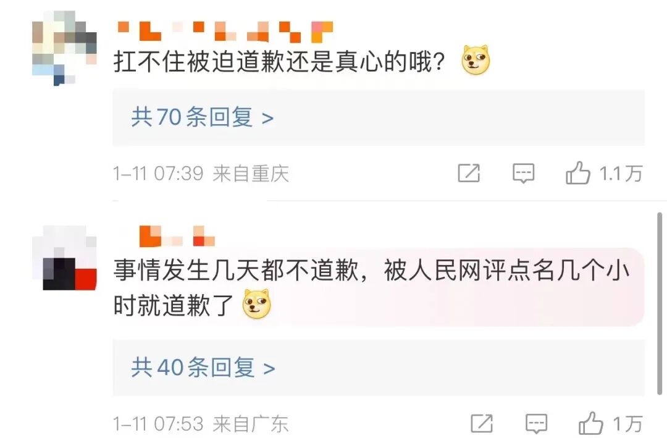Open the second commenter's username
The width and height of the screenshot is (667, 438).
tap(177, 236)
